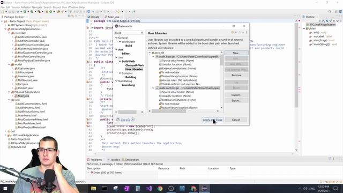This screenshot has height=193, width=343.
Task: Switch to the Javadoc tab
Action: 114,160
